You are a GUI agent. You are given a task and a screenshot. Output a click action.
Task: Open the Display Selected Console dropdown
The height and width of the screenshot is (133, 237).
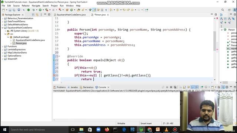209,87
